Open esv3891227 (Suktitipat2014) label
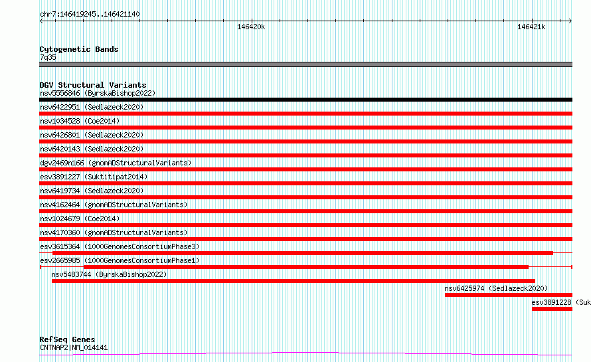The width and height of the screenshot is (591, 362). coord(94,177)
